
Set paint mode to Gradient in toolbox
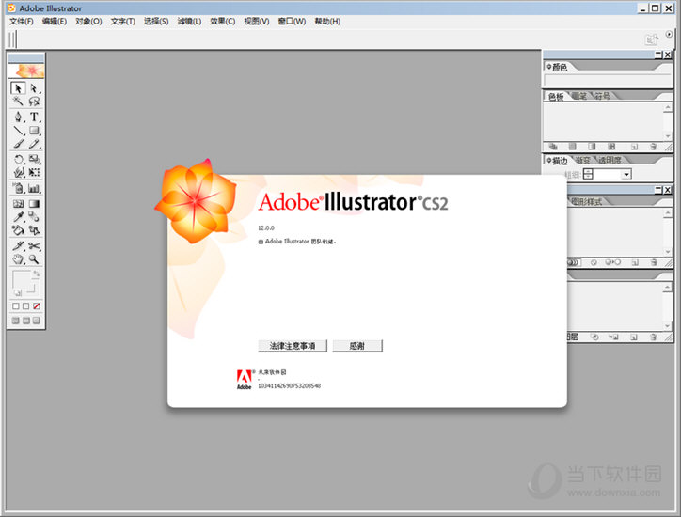click(x=26, y=306)
